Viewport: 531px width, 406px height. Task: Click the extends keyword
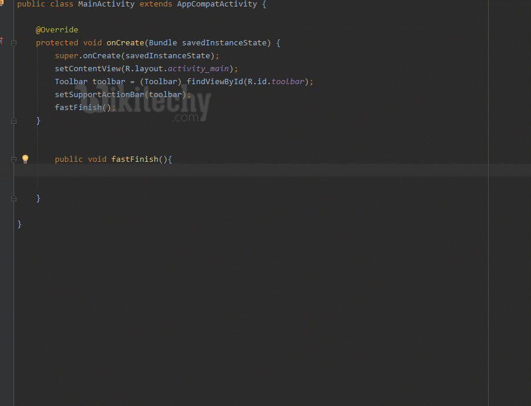click(156, 4)
